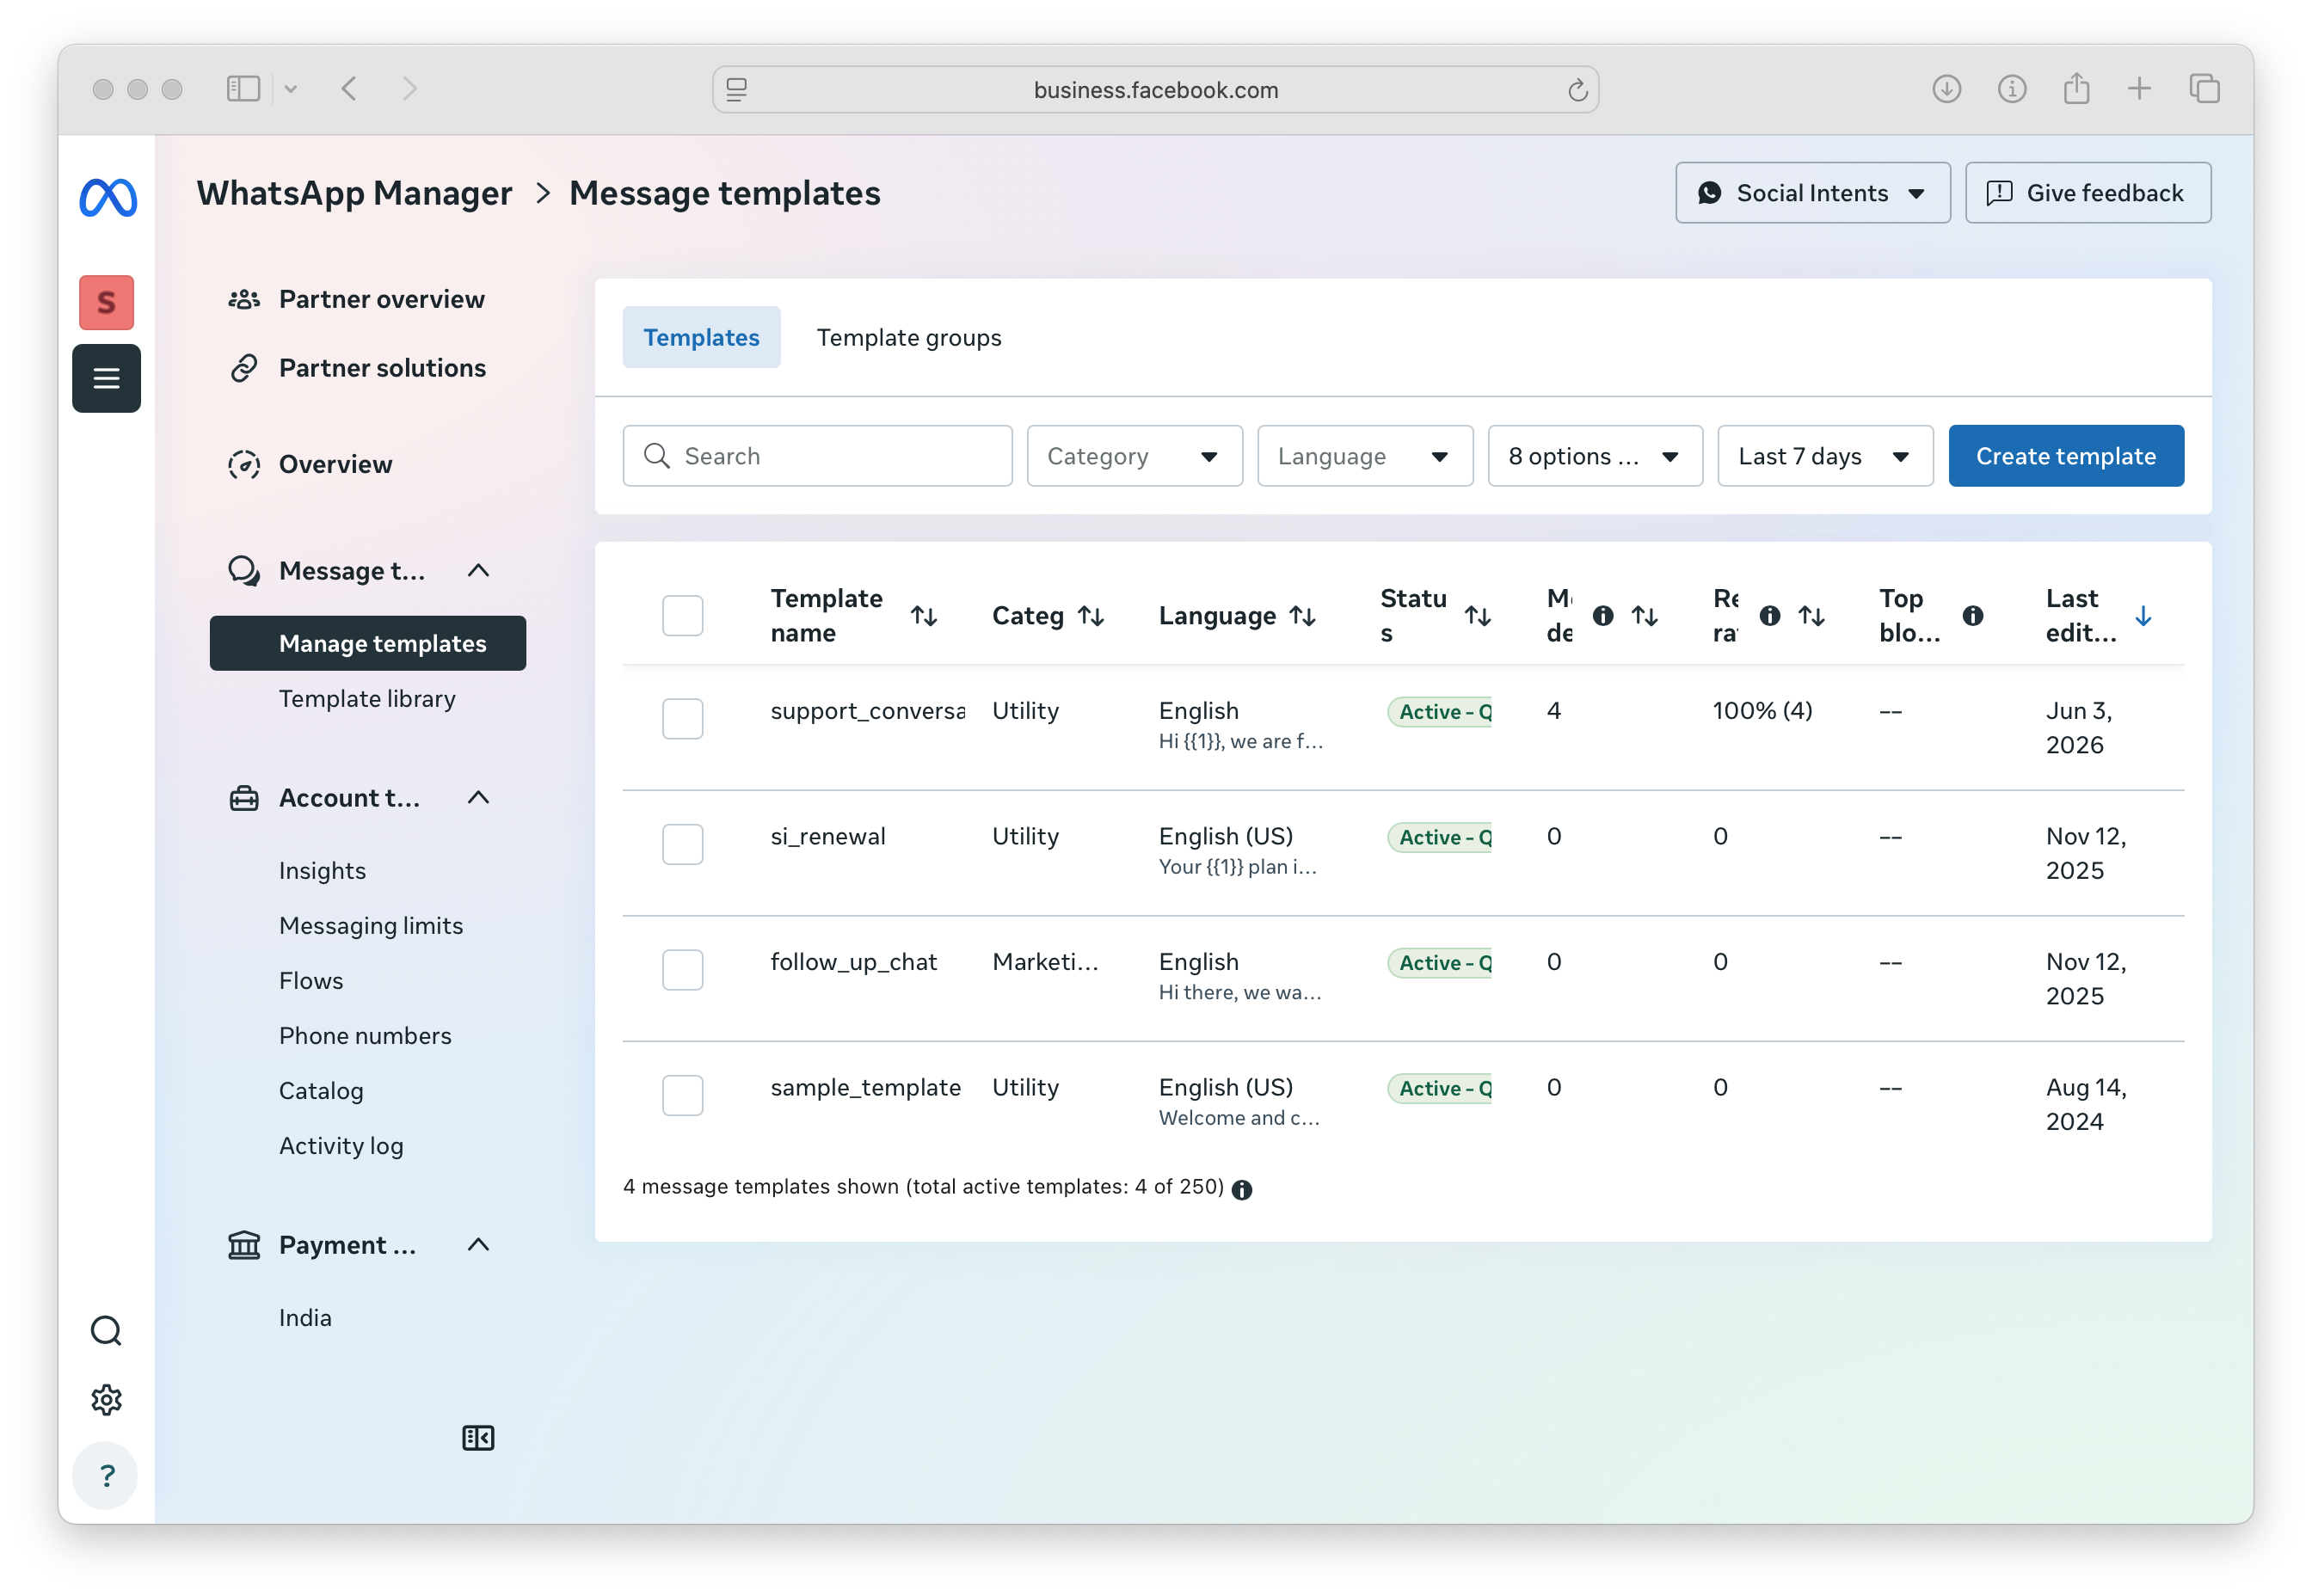This screenshot has height=1596, width=2312.
Task: Check the follow_up_chat row checkbox
Action: coord(682,969)
